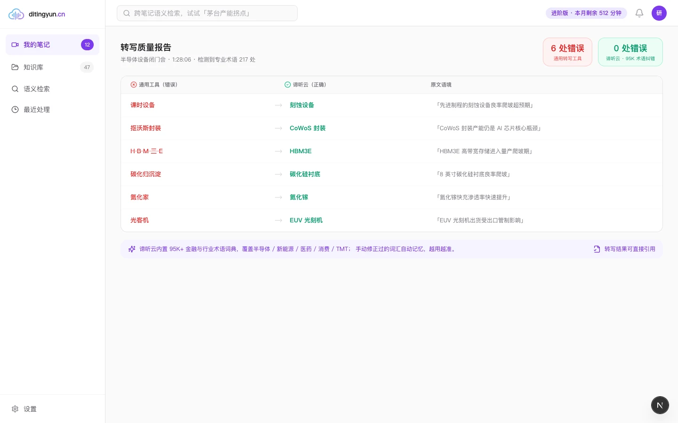Click context 「8 英寸碳化硅衬底良率爬坡」
The width and height of the screenshot is (678, 423).
click(474, 174)
